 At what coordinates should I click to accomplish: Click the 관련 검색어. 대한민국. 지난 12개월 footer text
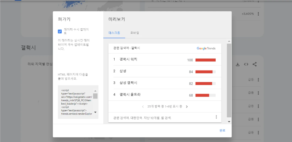point(142,118)
